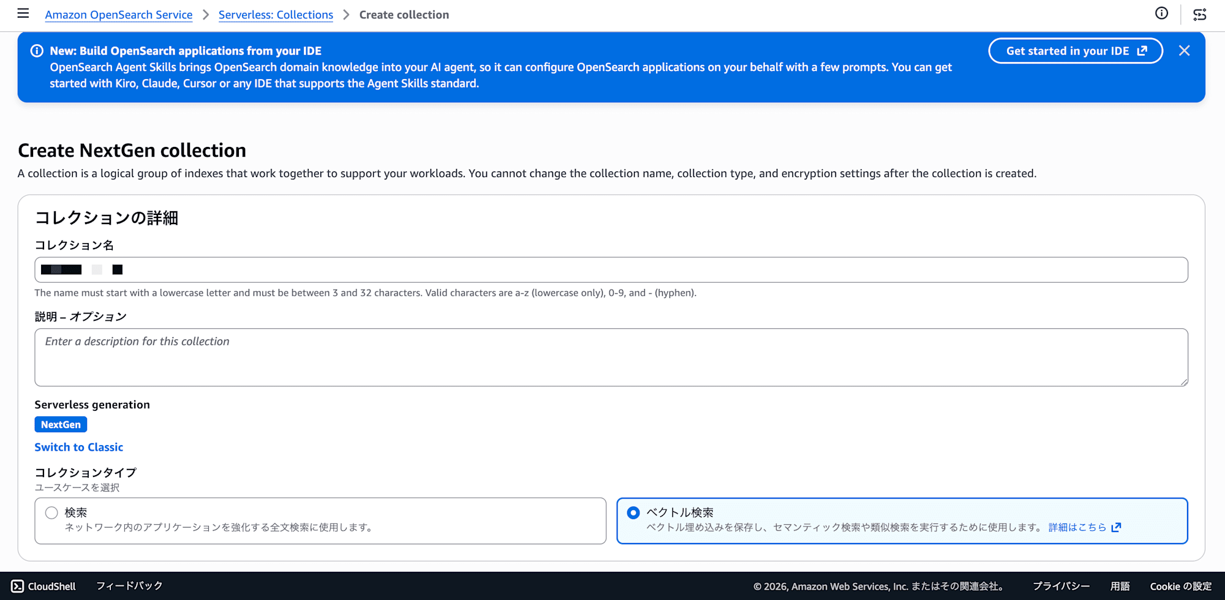
Task: Click the コレクションの詳細 section heading
Action: (107, 218)
